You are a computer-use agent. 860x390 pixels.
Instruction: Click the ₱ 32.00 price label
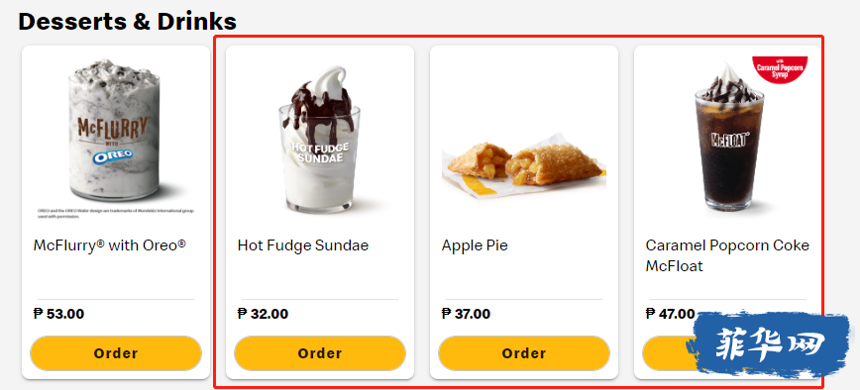click(x=263, y=314)
